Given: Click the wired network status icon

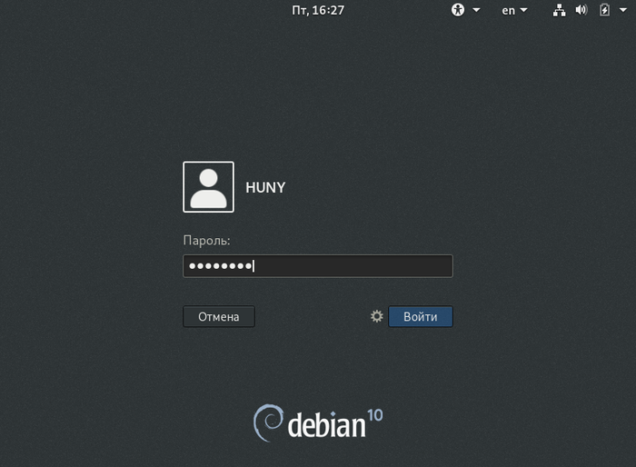Looking at the screenshot, I should coord(560,10).
